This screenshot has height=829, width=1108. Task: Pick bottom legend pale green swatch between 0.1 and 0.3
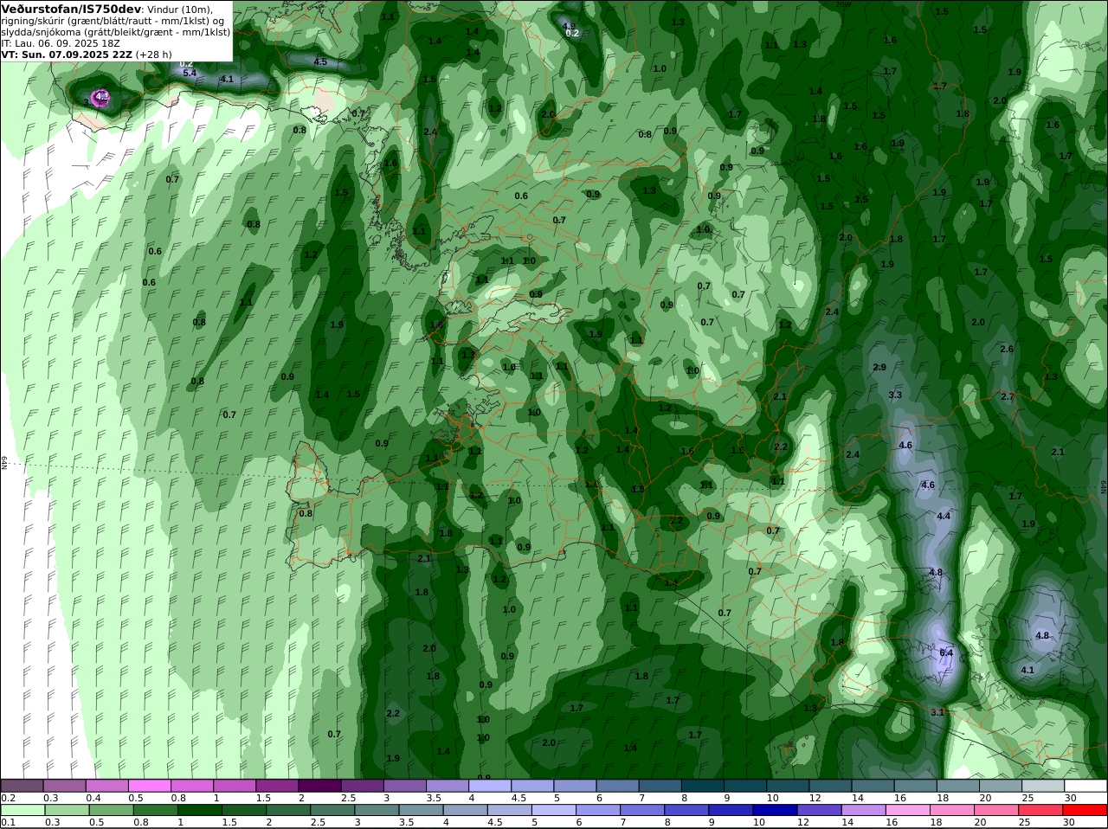pos(22,810)
